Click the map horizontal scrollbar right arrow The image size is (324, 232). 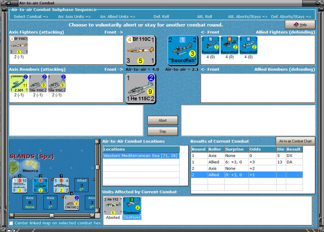[x=92, y=216]
